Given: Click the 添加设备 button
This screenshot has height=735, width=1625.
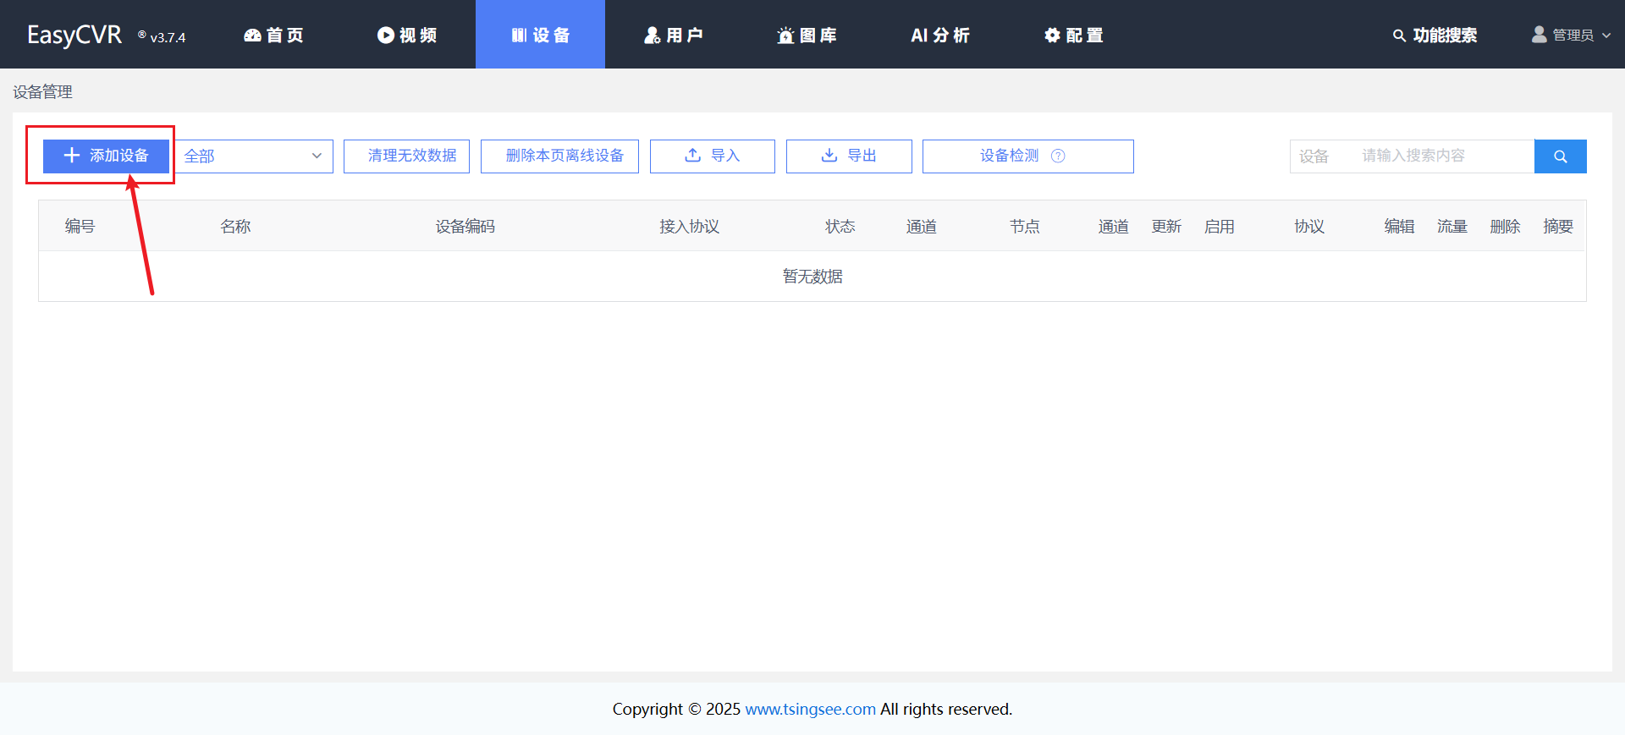Looking at the screenshot, I should [x=106, y=156].
